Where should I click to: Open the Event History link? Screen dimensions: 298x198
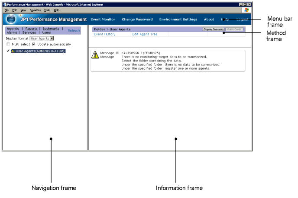pyautogui.click(x=104, y=34)
